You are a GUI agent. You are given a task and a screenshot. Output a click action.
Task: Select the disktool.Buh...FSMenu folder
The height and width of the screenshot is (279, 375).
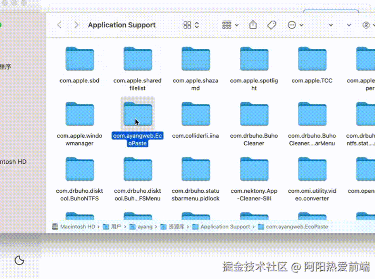point(138,169)
